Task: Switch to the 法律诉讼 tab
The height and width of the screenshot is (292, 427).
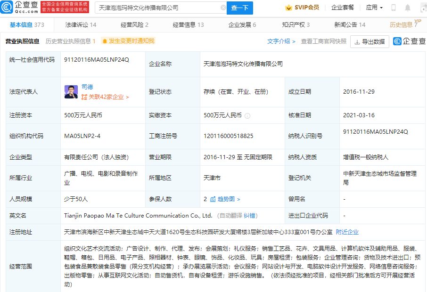Action: (81, 25)
